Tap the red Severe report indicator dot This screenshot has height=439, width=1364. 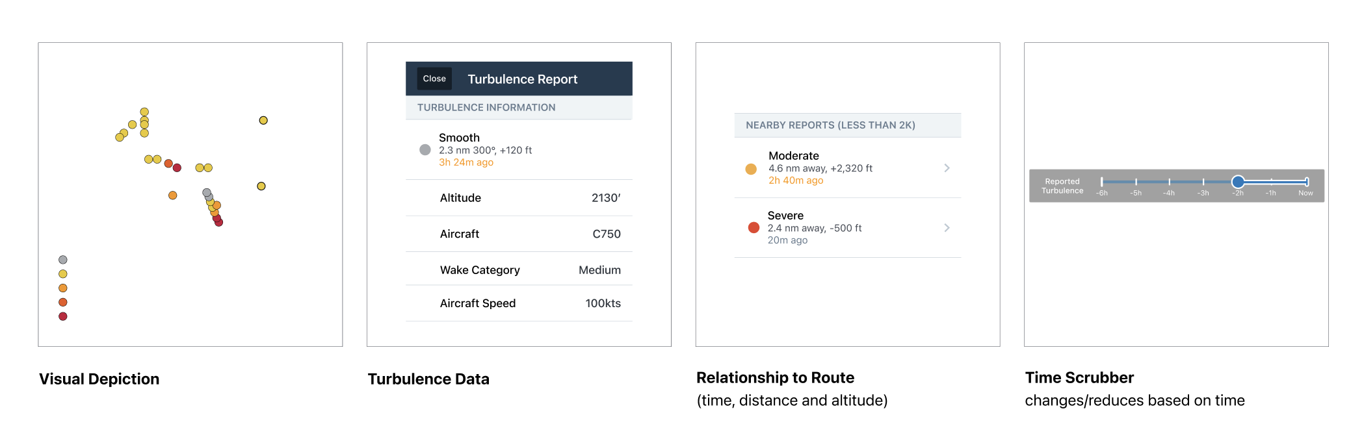click(754, 228)
